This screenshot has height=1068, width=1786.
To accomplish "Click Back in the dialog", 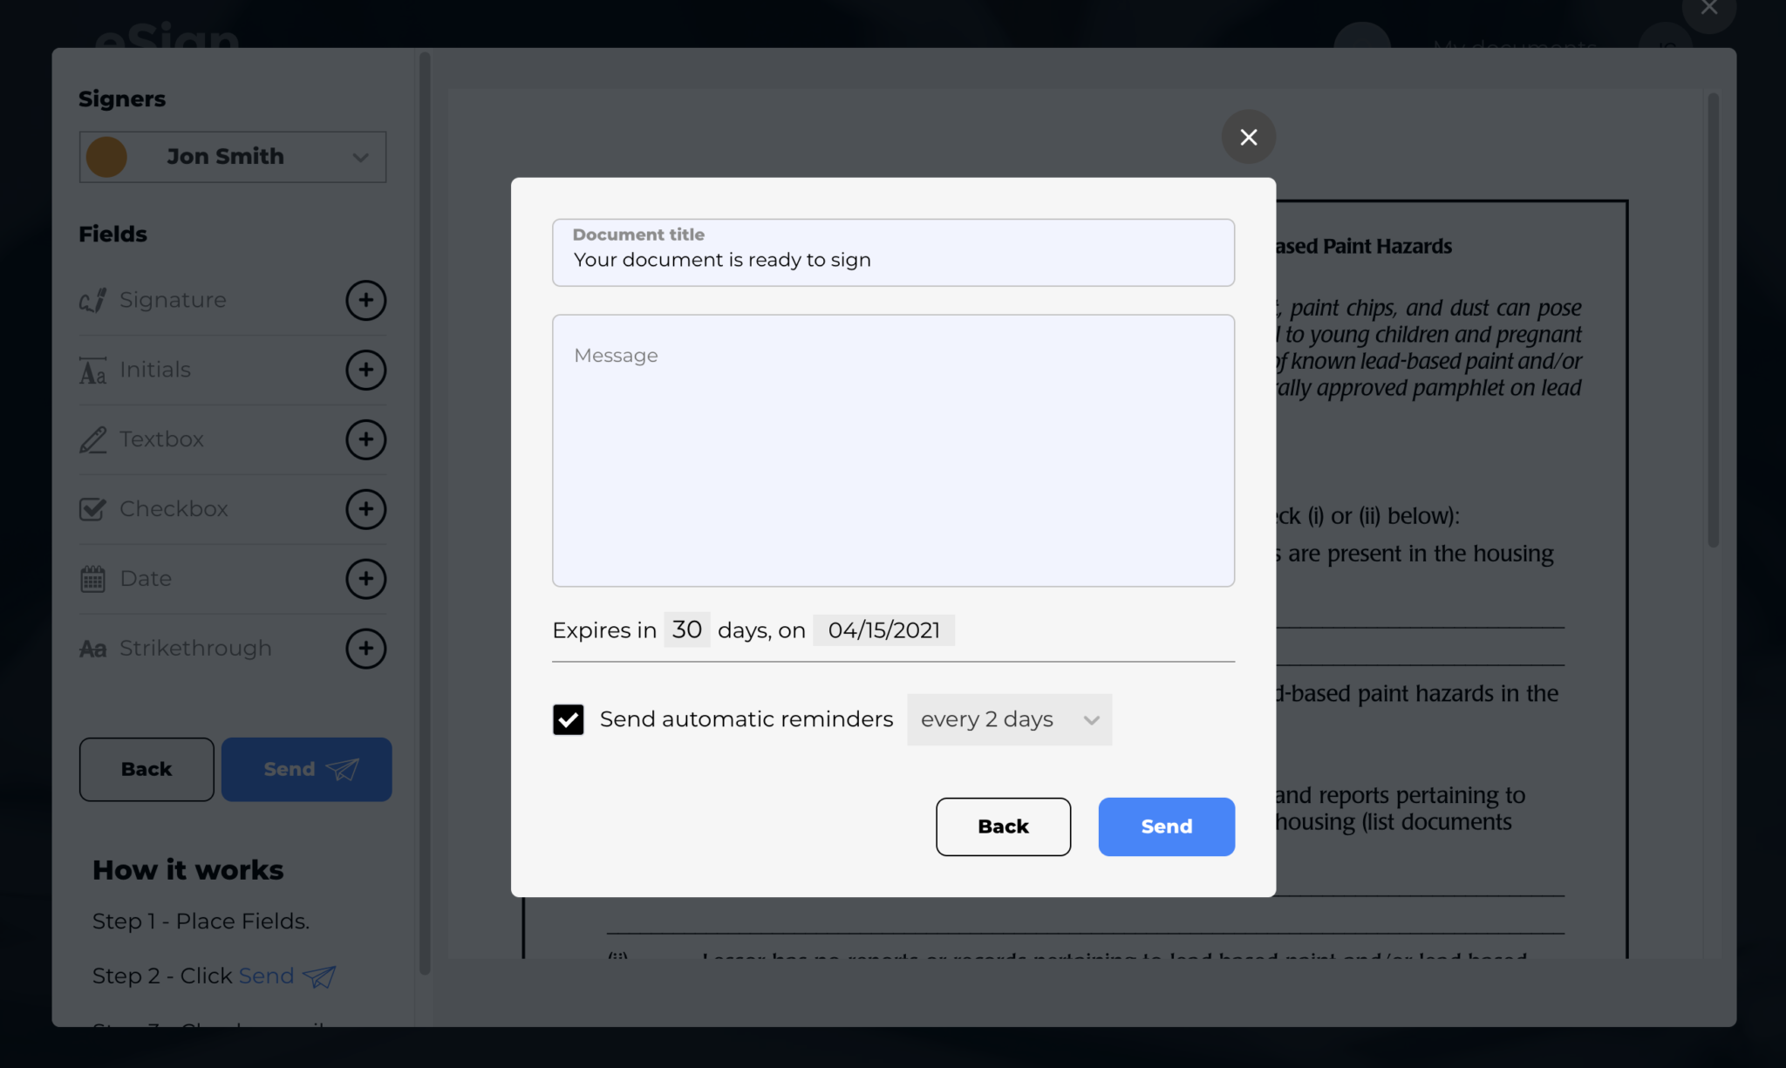I will 1003,827.
